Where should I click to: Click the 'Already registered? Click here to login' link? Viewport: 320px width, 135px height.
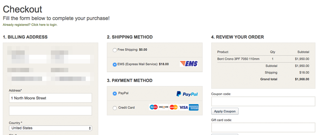click(x=30, y=25)
